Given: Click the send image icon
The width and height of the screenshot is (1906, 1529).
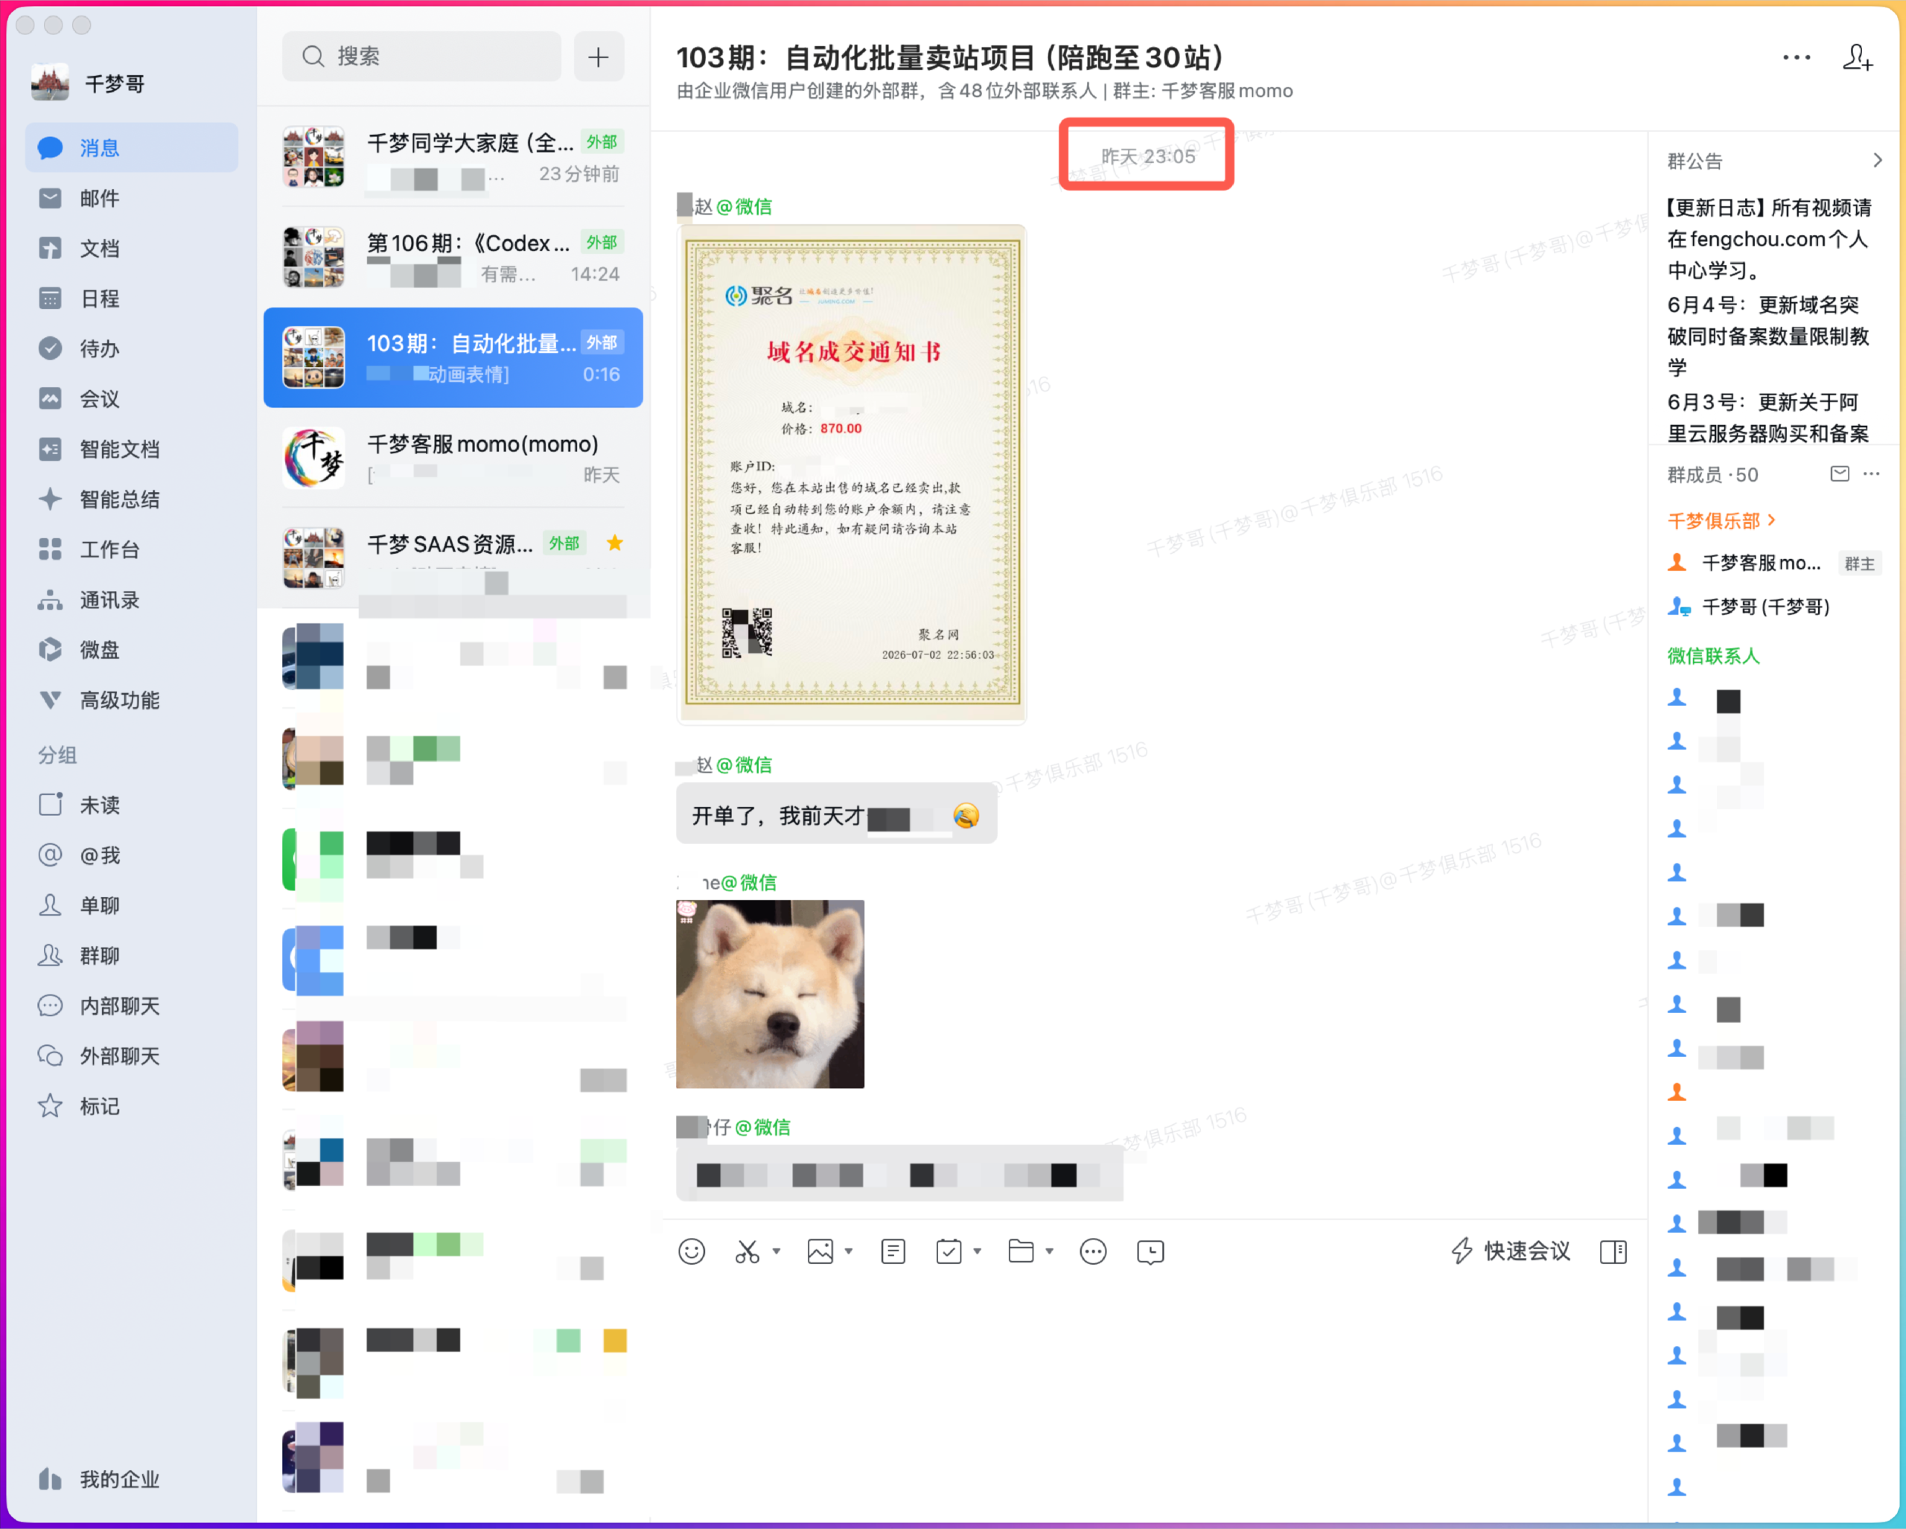Looking at the screenshot, I should tap(820, 1251).
